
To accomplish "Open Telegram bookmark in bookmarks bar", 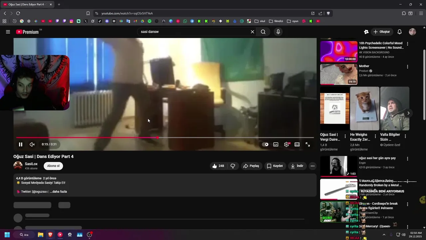I will tap(192, 21).
